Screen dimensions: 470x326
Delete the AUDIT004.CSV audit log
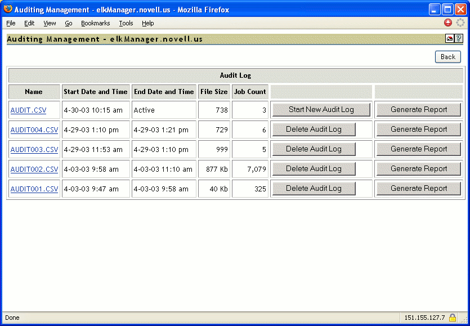point(314,129)
